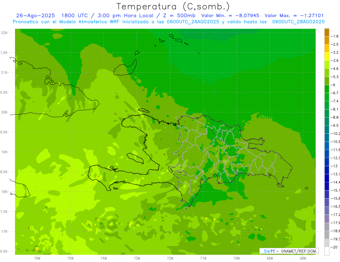
Task: Click the '18N' latitude axis label
Action: [5, 192]
